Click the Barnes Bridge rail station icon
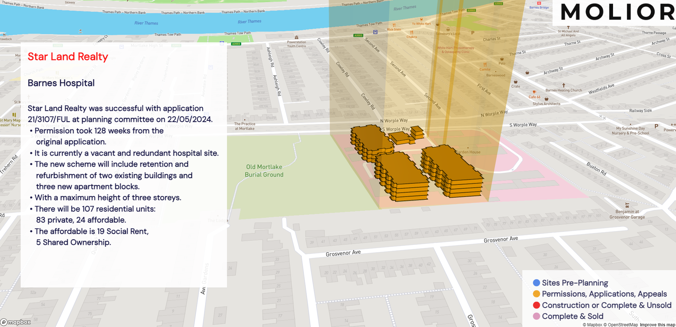Viewport: 676px width, 327px height. coord(539,3)
